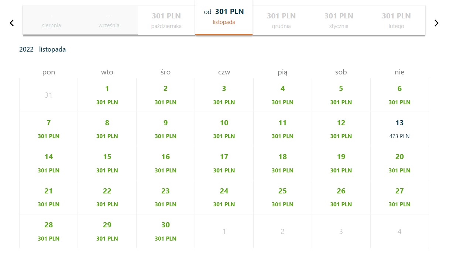The width and height of the screenshot is (470, 266).
Task: Click the next months right arrow
Action: 436,23
